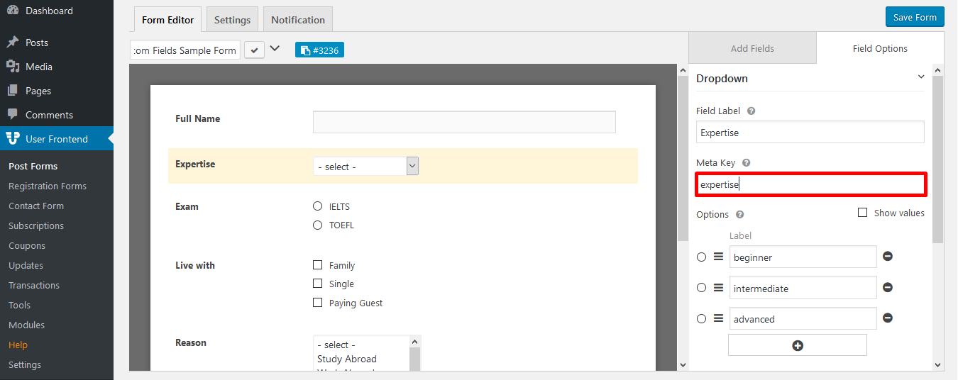
Task: Click the Full Name input field
Action: [x=464, y=122]
